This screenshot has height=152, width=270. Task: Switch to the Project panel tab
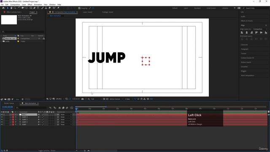coord(32,12)
